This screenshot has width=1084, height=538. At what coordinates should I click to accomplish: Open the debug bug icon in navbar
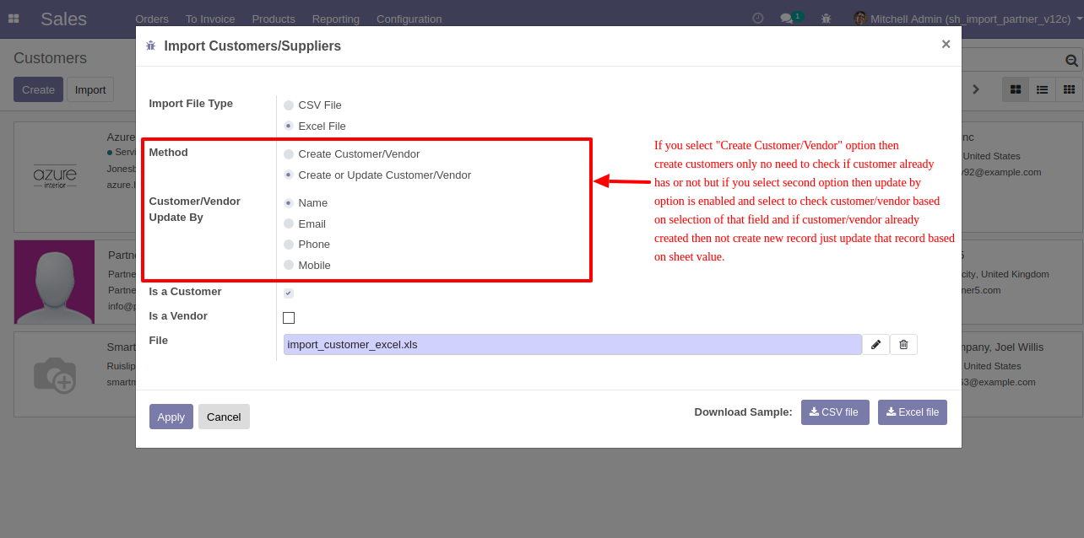826,18
